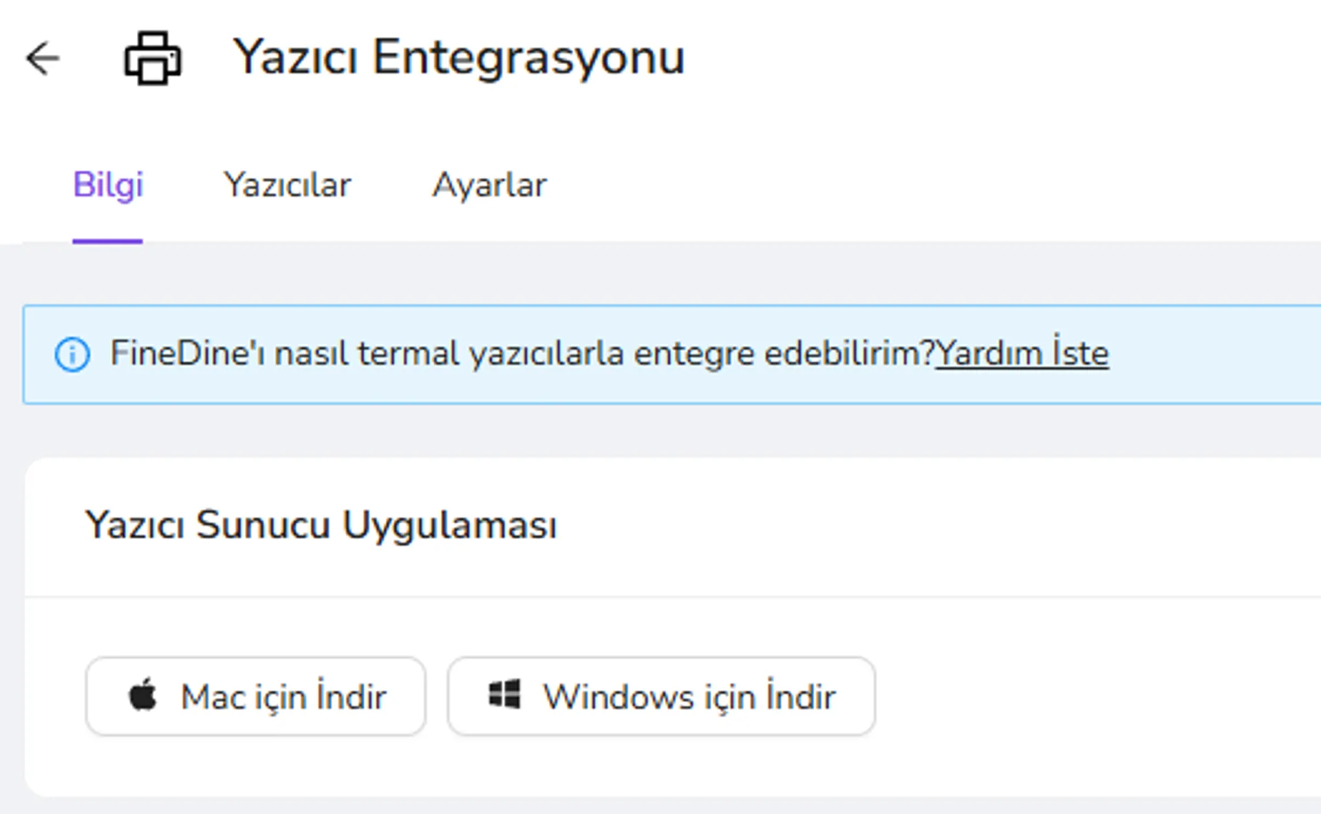Viewport: 1321px width, 814px height.
Task: Download the Mac app via Mac için İndir
Action: (256, 696)
